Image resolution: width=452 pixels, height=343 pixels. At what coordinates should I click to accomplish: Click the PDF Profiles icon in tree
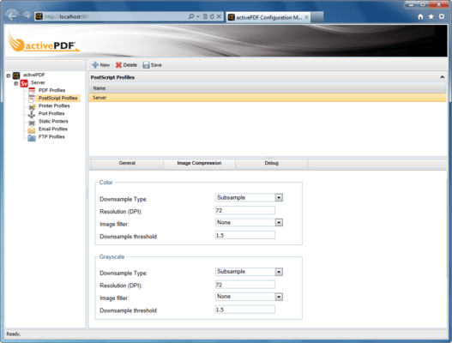point(32,91)
